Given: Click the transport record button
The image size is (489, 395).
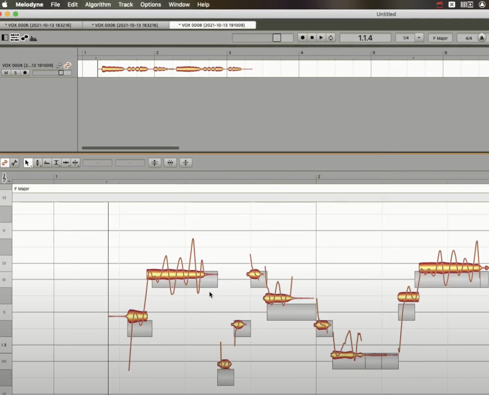Looking at the screenshot, I should [x=302, y=38].
